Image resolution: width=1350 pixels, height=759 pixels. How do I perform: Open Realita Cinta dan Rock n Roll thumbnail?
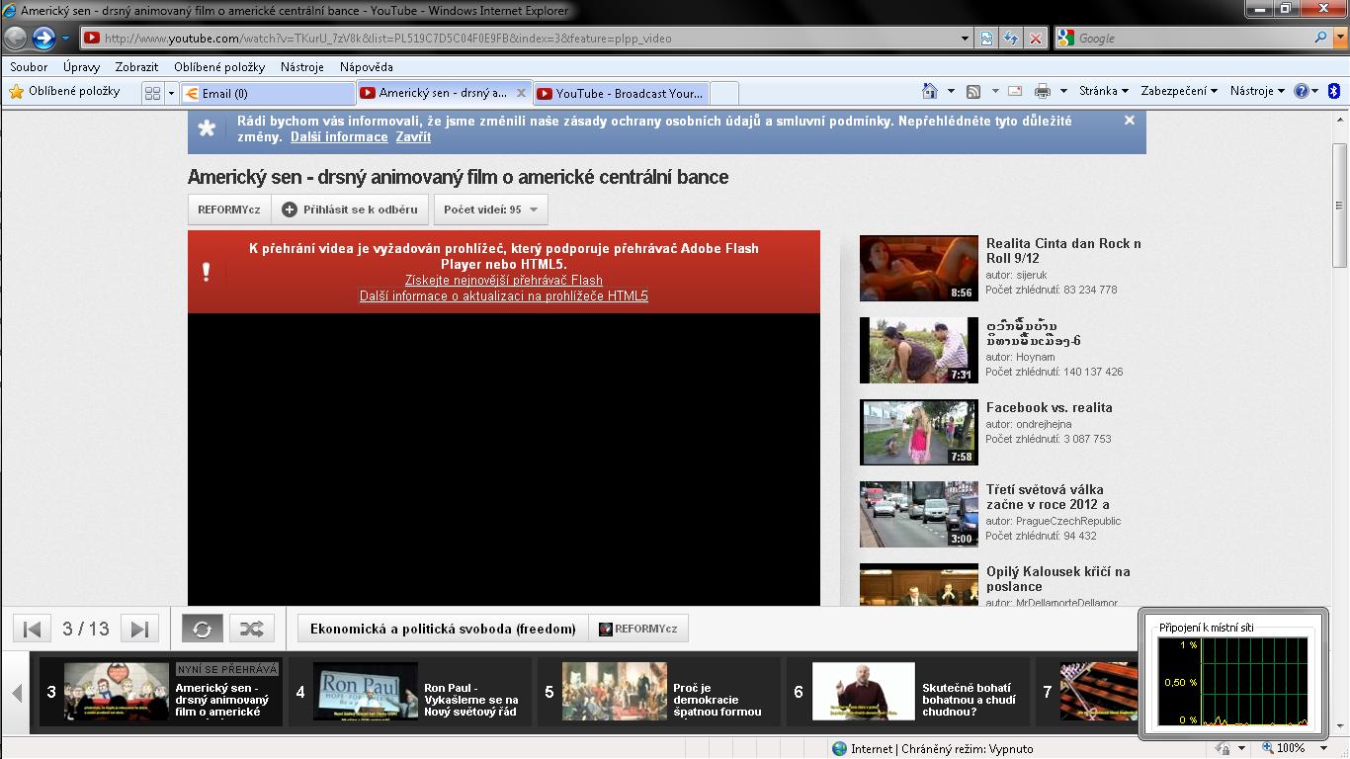(x=919, y=268)
